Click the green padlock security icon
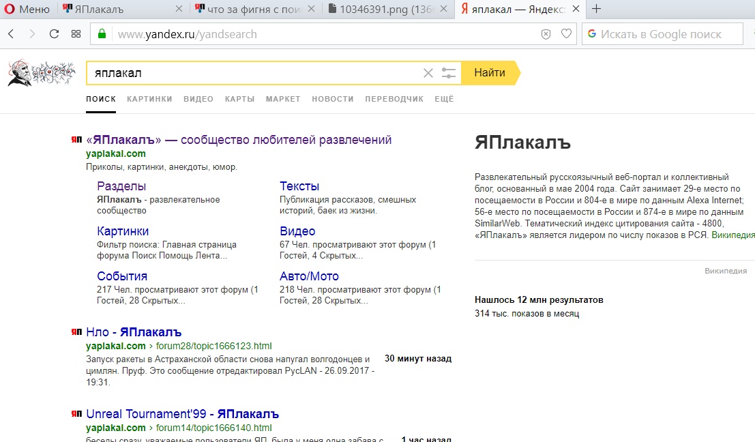This screenshot has width=755, height=442. pos(102,33)
